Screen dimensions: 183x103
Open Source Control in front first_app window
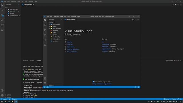tap(45, 30)
